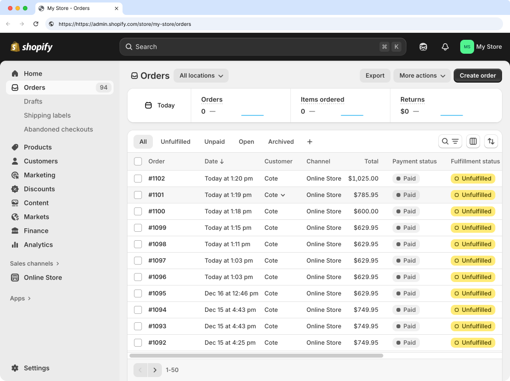Click the Export button
The width and height of the screenshot is (510, 381).
coord(375,76)
